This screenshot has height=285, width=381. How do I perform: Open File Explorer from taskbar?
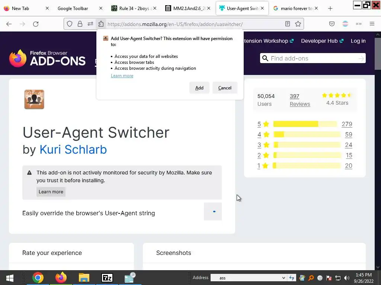coord(84,278)
